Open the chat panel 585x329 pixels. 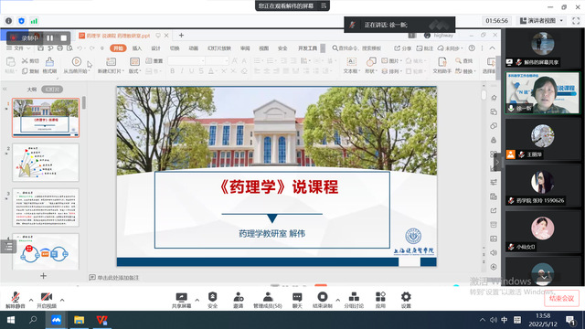coord(297,300)
